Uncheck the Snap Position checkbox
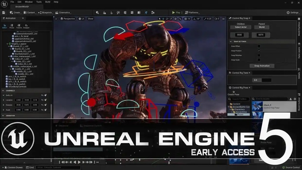This screenshot has width=302, height=170. [x=259, y=51]
